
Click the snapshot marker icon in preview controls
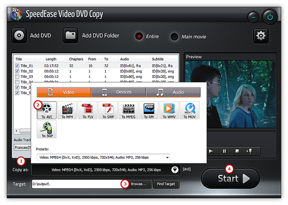point(249,151)
